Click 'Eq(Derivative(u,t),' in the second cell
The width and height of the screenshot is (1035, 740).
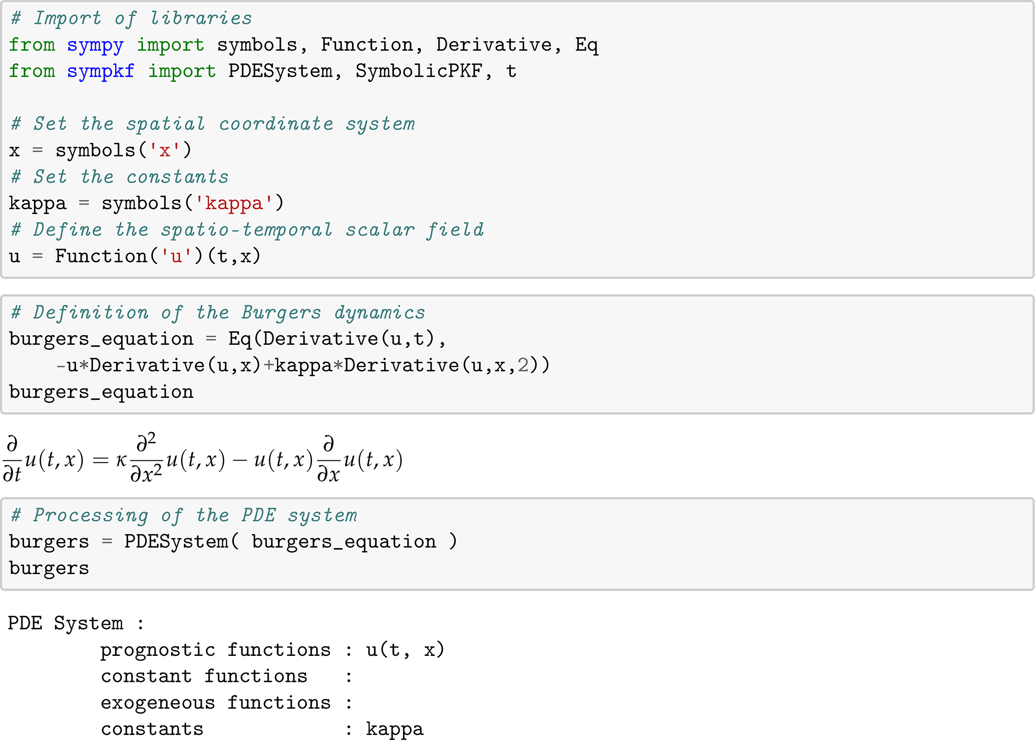pos(336,339)
